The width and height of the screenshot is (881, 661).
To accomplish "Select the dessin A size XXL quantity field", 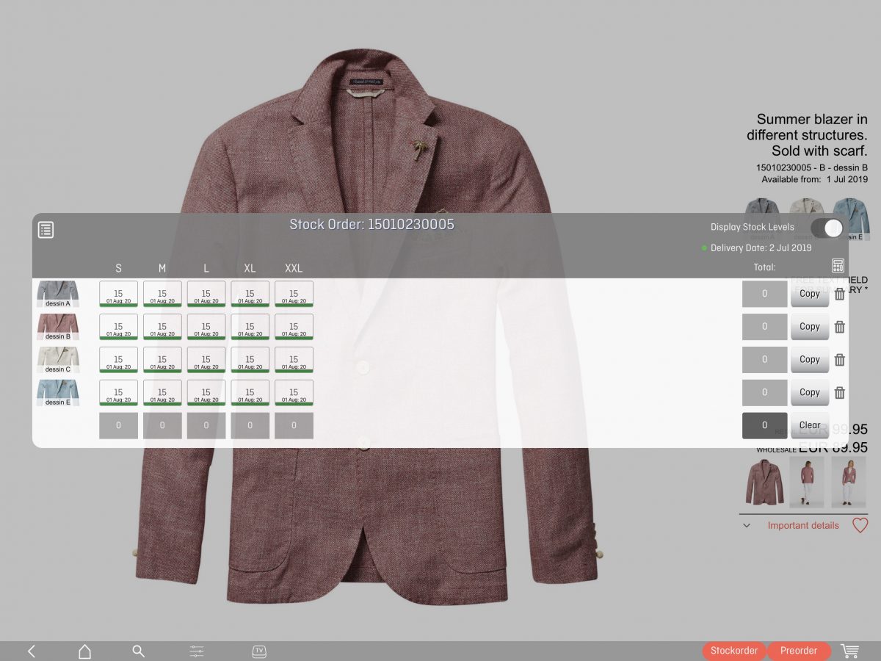I will (294, 294).
